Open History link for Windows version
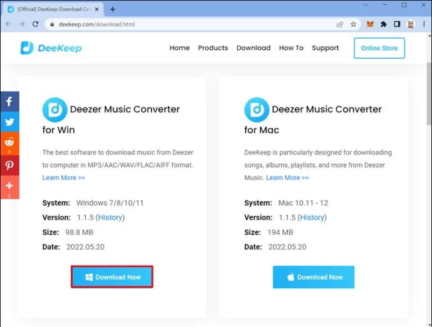Screen dimensions: 432x327 [x=110, y=218]
